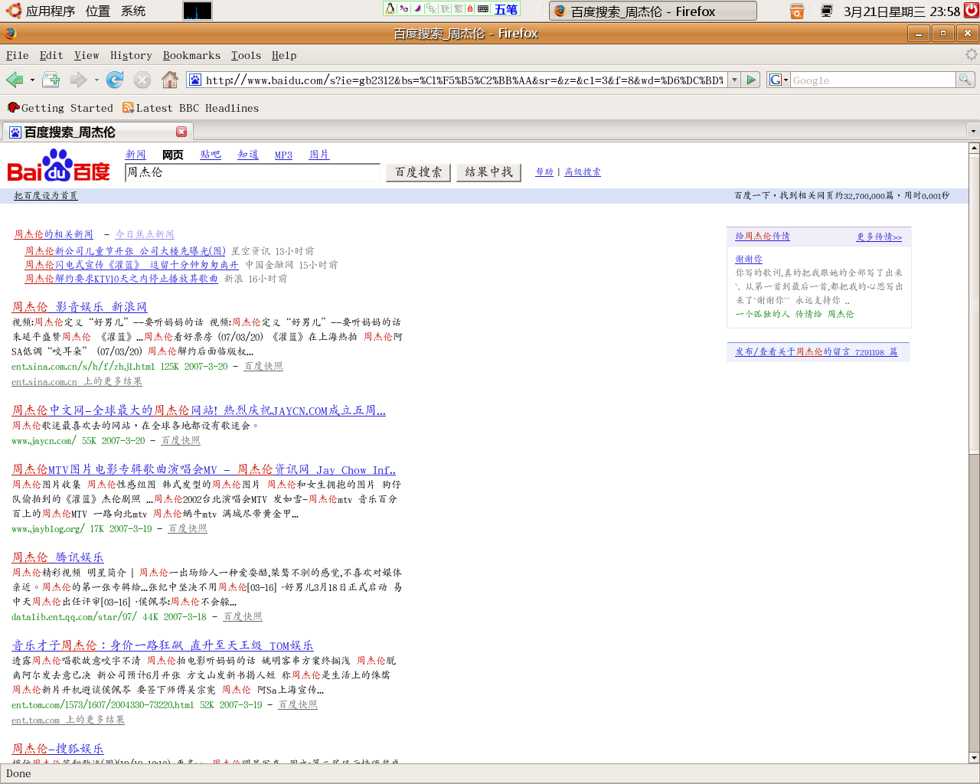Click the 更多传情>> link in the sidebar
This screenshot has height=784, width=980.
pyautogui.click(x=879, y=237)
